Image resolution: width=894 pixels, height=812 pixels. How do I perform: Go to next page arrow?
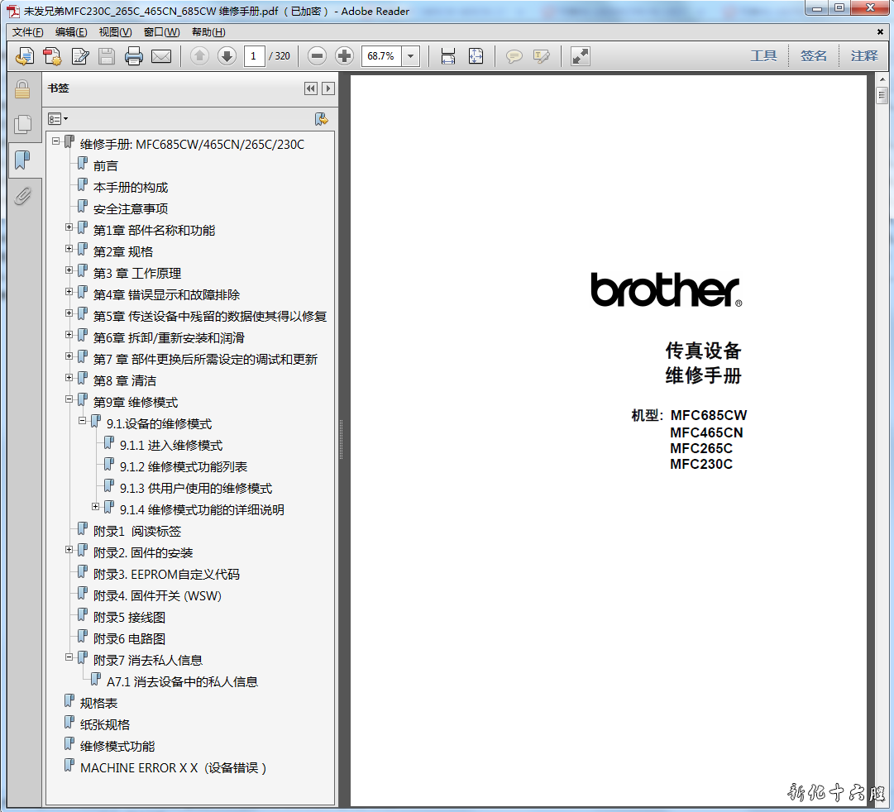coord(227,56)
